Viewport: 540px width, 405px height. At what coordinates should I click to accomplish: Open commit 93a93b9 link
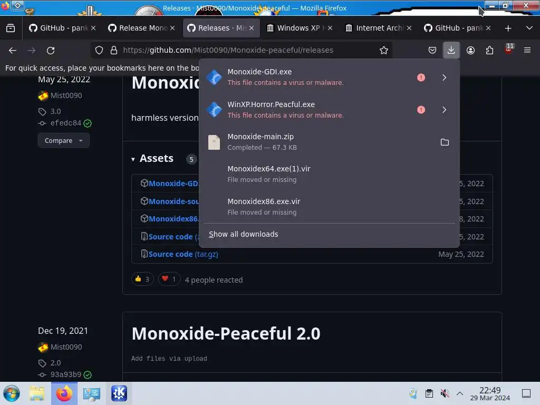[x=66, y=375]
